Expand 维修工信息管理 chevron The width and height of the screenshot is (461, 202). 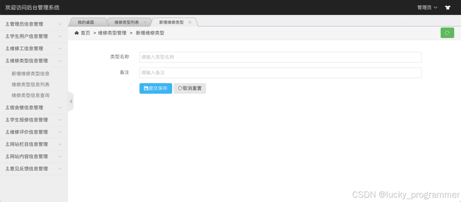(x=60, y=48)
